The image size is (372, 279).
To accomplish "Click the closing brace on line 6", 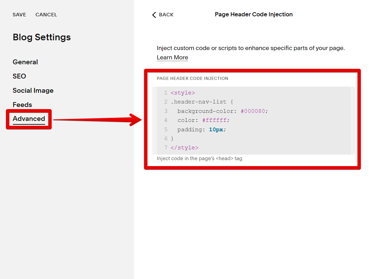I will pyautogui.click(x=172, y=139).
